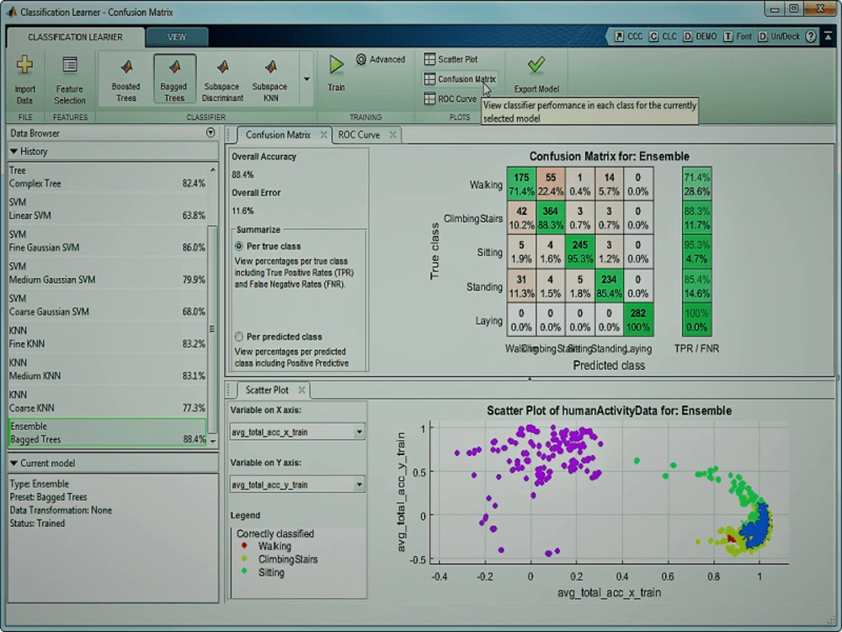The image size is (842, 632).
Task: Open the ROC Curve plot
Action: [451, 99]
